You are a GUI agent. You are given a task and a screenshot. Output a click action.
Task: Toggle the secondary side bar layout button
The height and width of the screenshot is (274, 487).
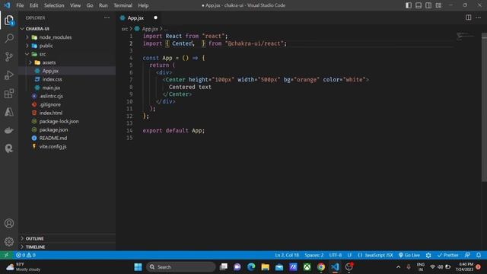coord(428,5)
